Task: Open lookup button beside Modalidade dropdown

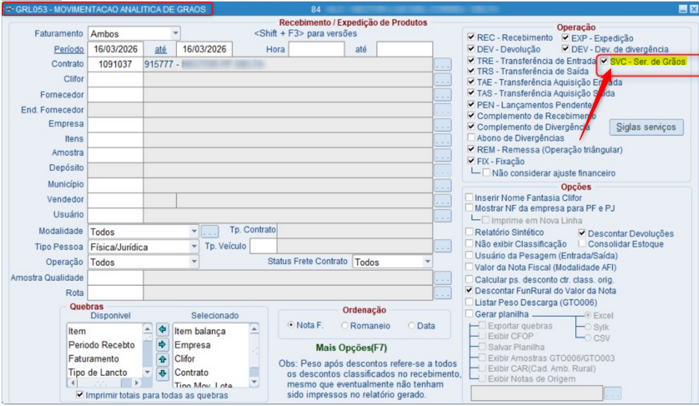Action: [210, 232]
